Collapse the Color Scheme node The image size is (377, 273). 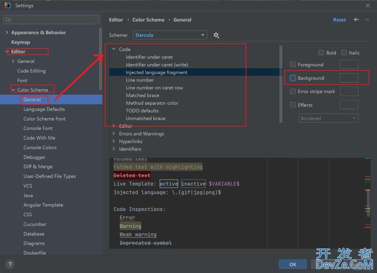[x=13, y=90]
